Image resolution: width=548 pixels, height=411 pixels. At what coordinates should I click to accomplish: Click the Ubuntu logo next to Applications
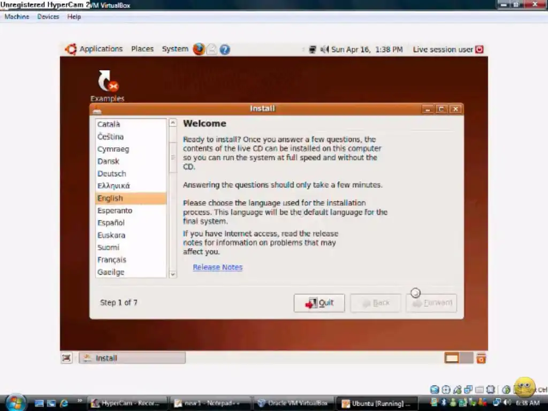coord(71,49)
